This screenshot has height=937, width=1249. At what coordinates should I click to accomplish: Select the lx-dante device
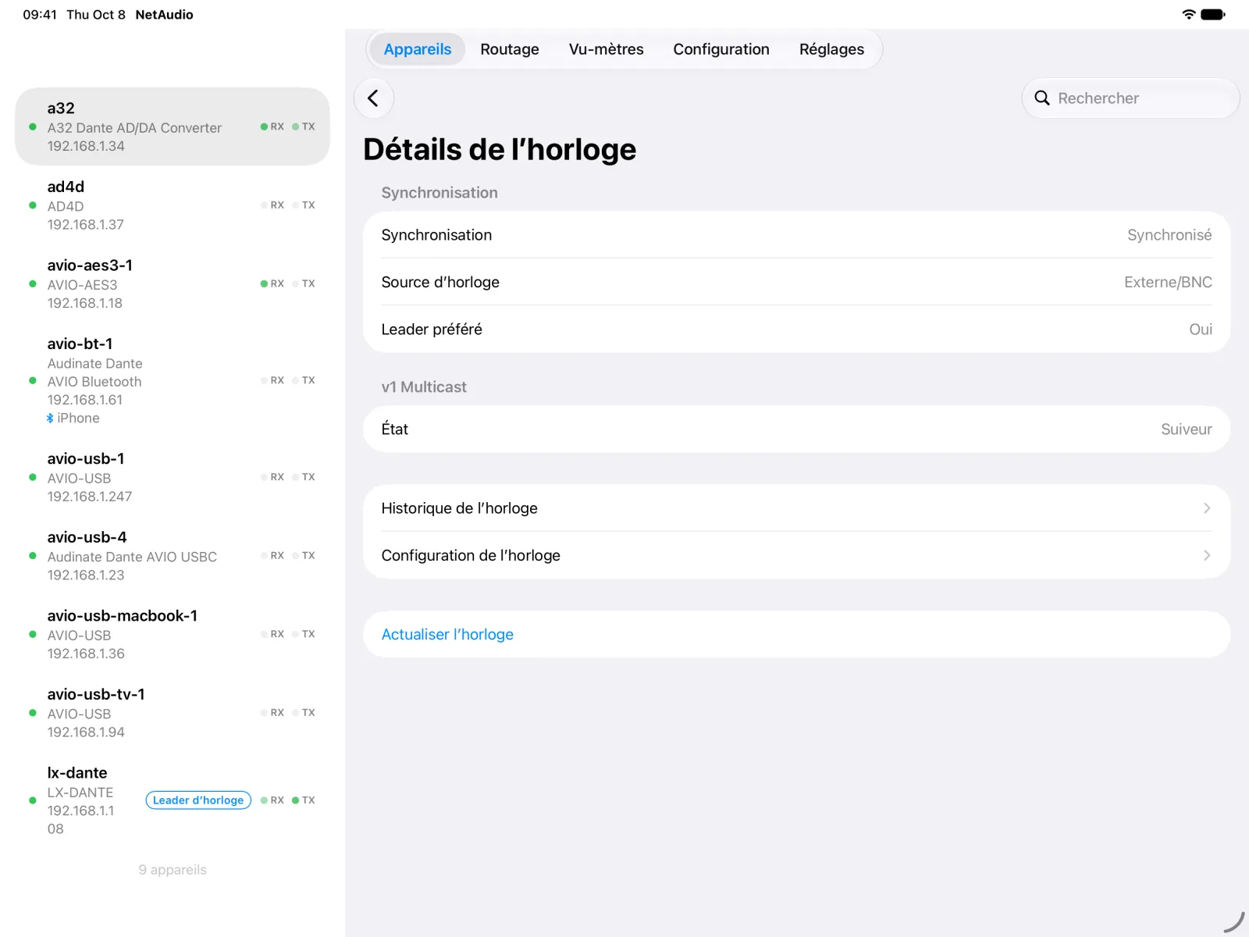(x=173, y=800)
